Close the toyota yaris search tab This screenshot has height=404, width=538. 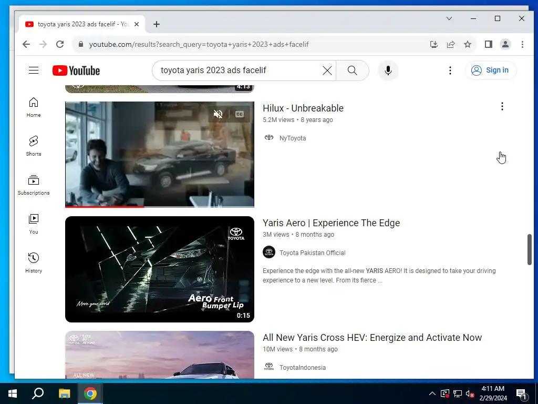coord(137,24)
